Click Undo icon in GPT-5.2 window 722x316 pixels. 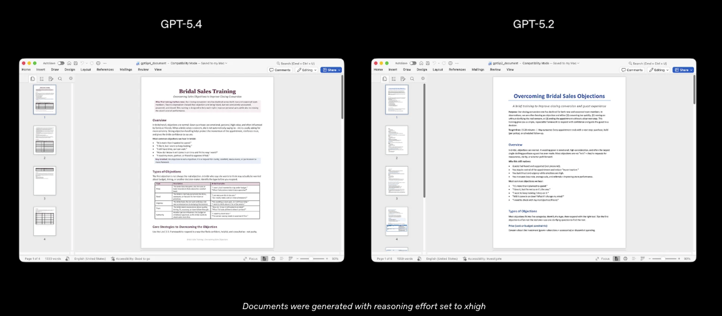coord(434,63)
